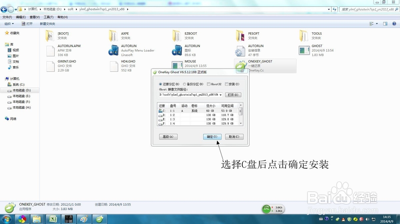Toggle the preview pane icon
The width and height of the screenshot is (400, 224).
tap(385, 24)
